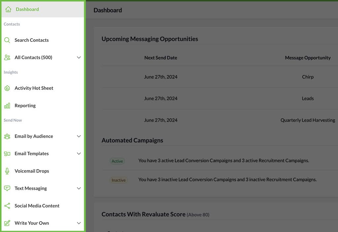Expand the All Contacts (500) chevron
Image resolution: width=338 pixels, height=232 pixels.
coord(79,58)
